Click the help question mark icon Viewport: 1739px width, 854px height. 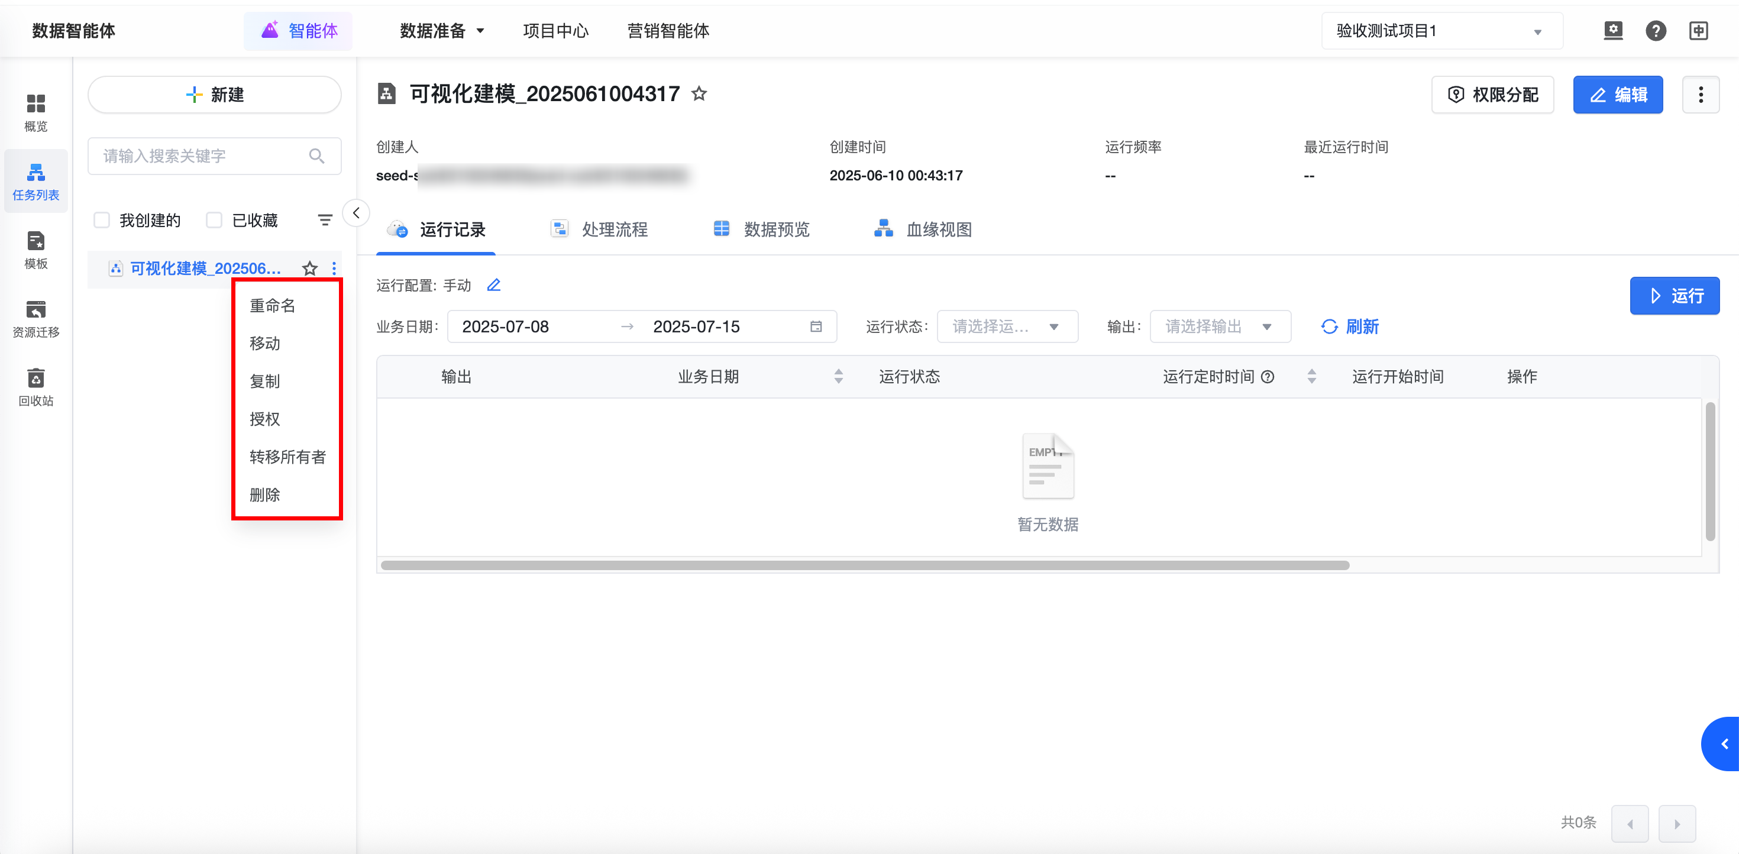1655,31
